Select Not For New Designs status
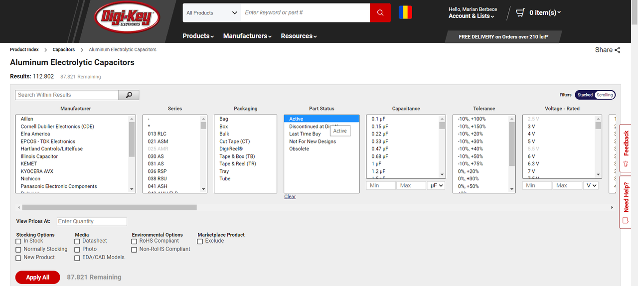 [x=321, y=141]
